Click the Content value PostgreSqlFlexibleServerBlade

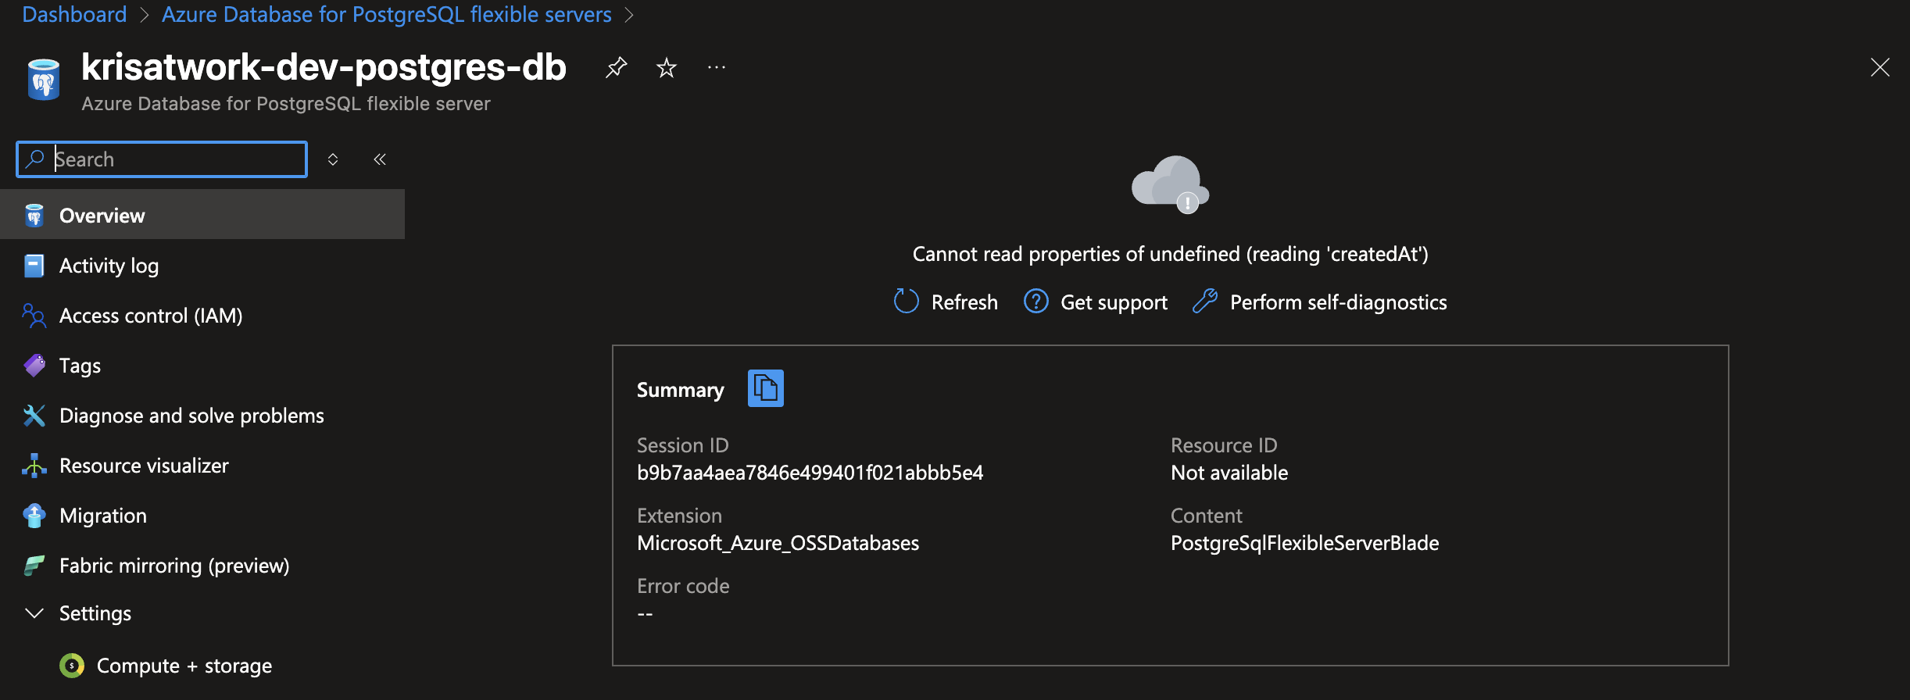click(x=1305, y=543)
